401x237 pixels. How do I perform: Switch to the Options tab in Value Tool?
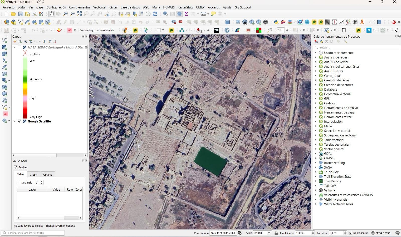click(x=48, y=175)
